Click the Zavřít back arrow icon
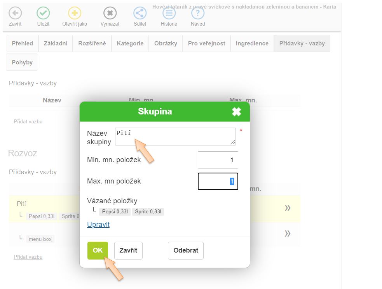382x289 pixels. point(15,13)
